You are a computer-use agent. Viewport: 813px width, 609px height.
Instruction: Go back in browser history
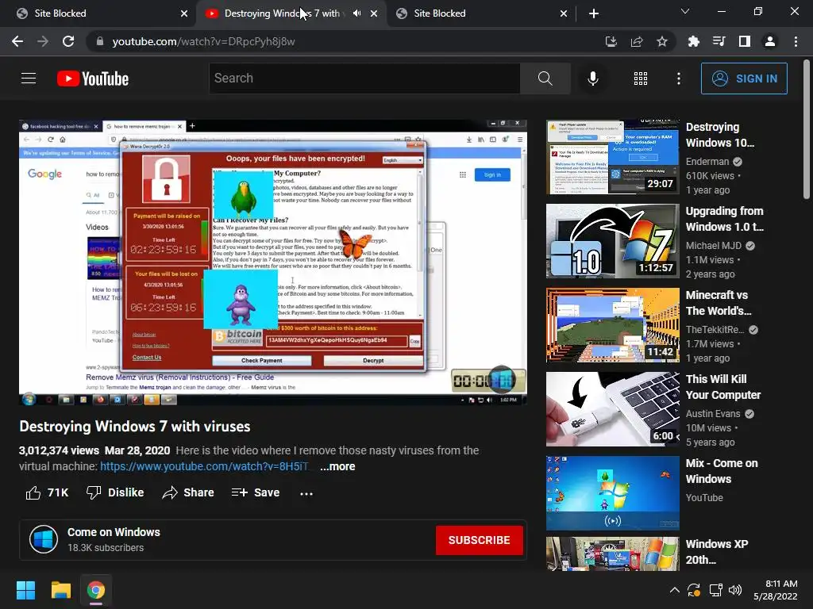(x=17, y=41)
